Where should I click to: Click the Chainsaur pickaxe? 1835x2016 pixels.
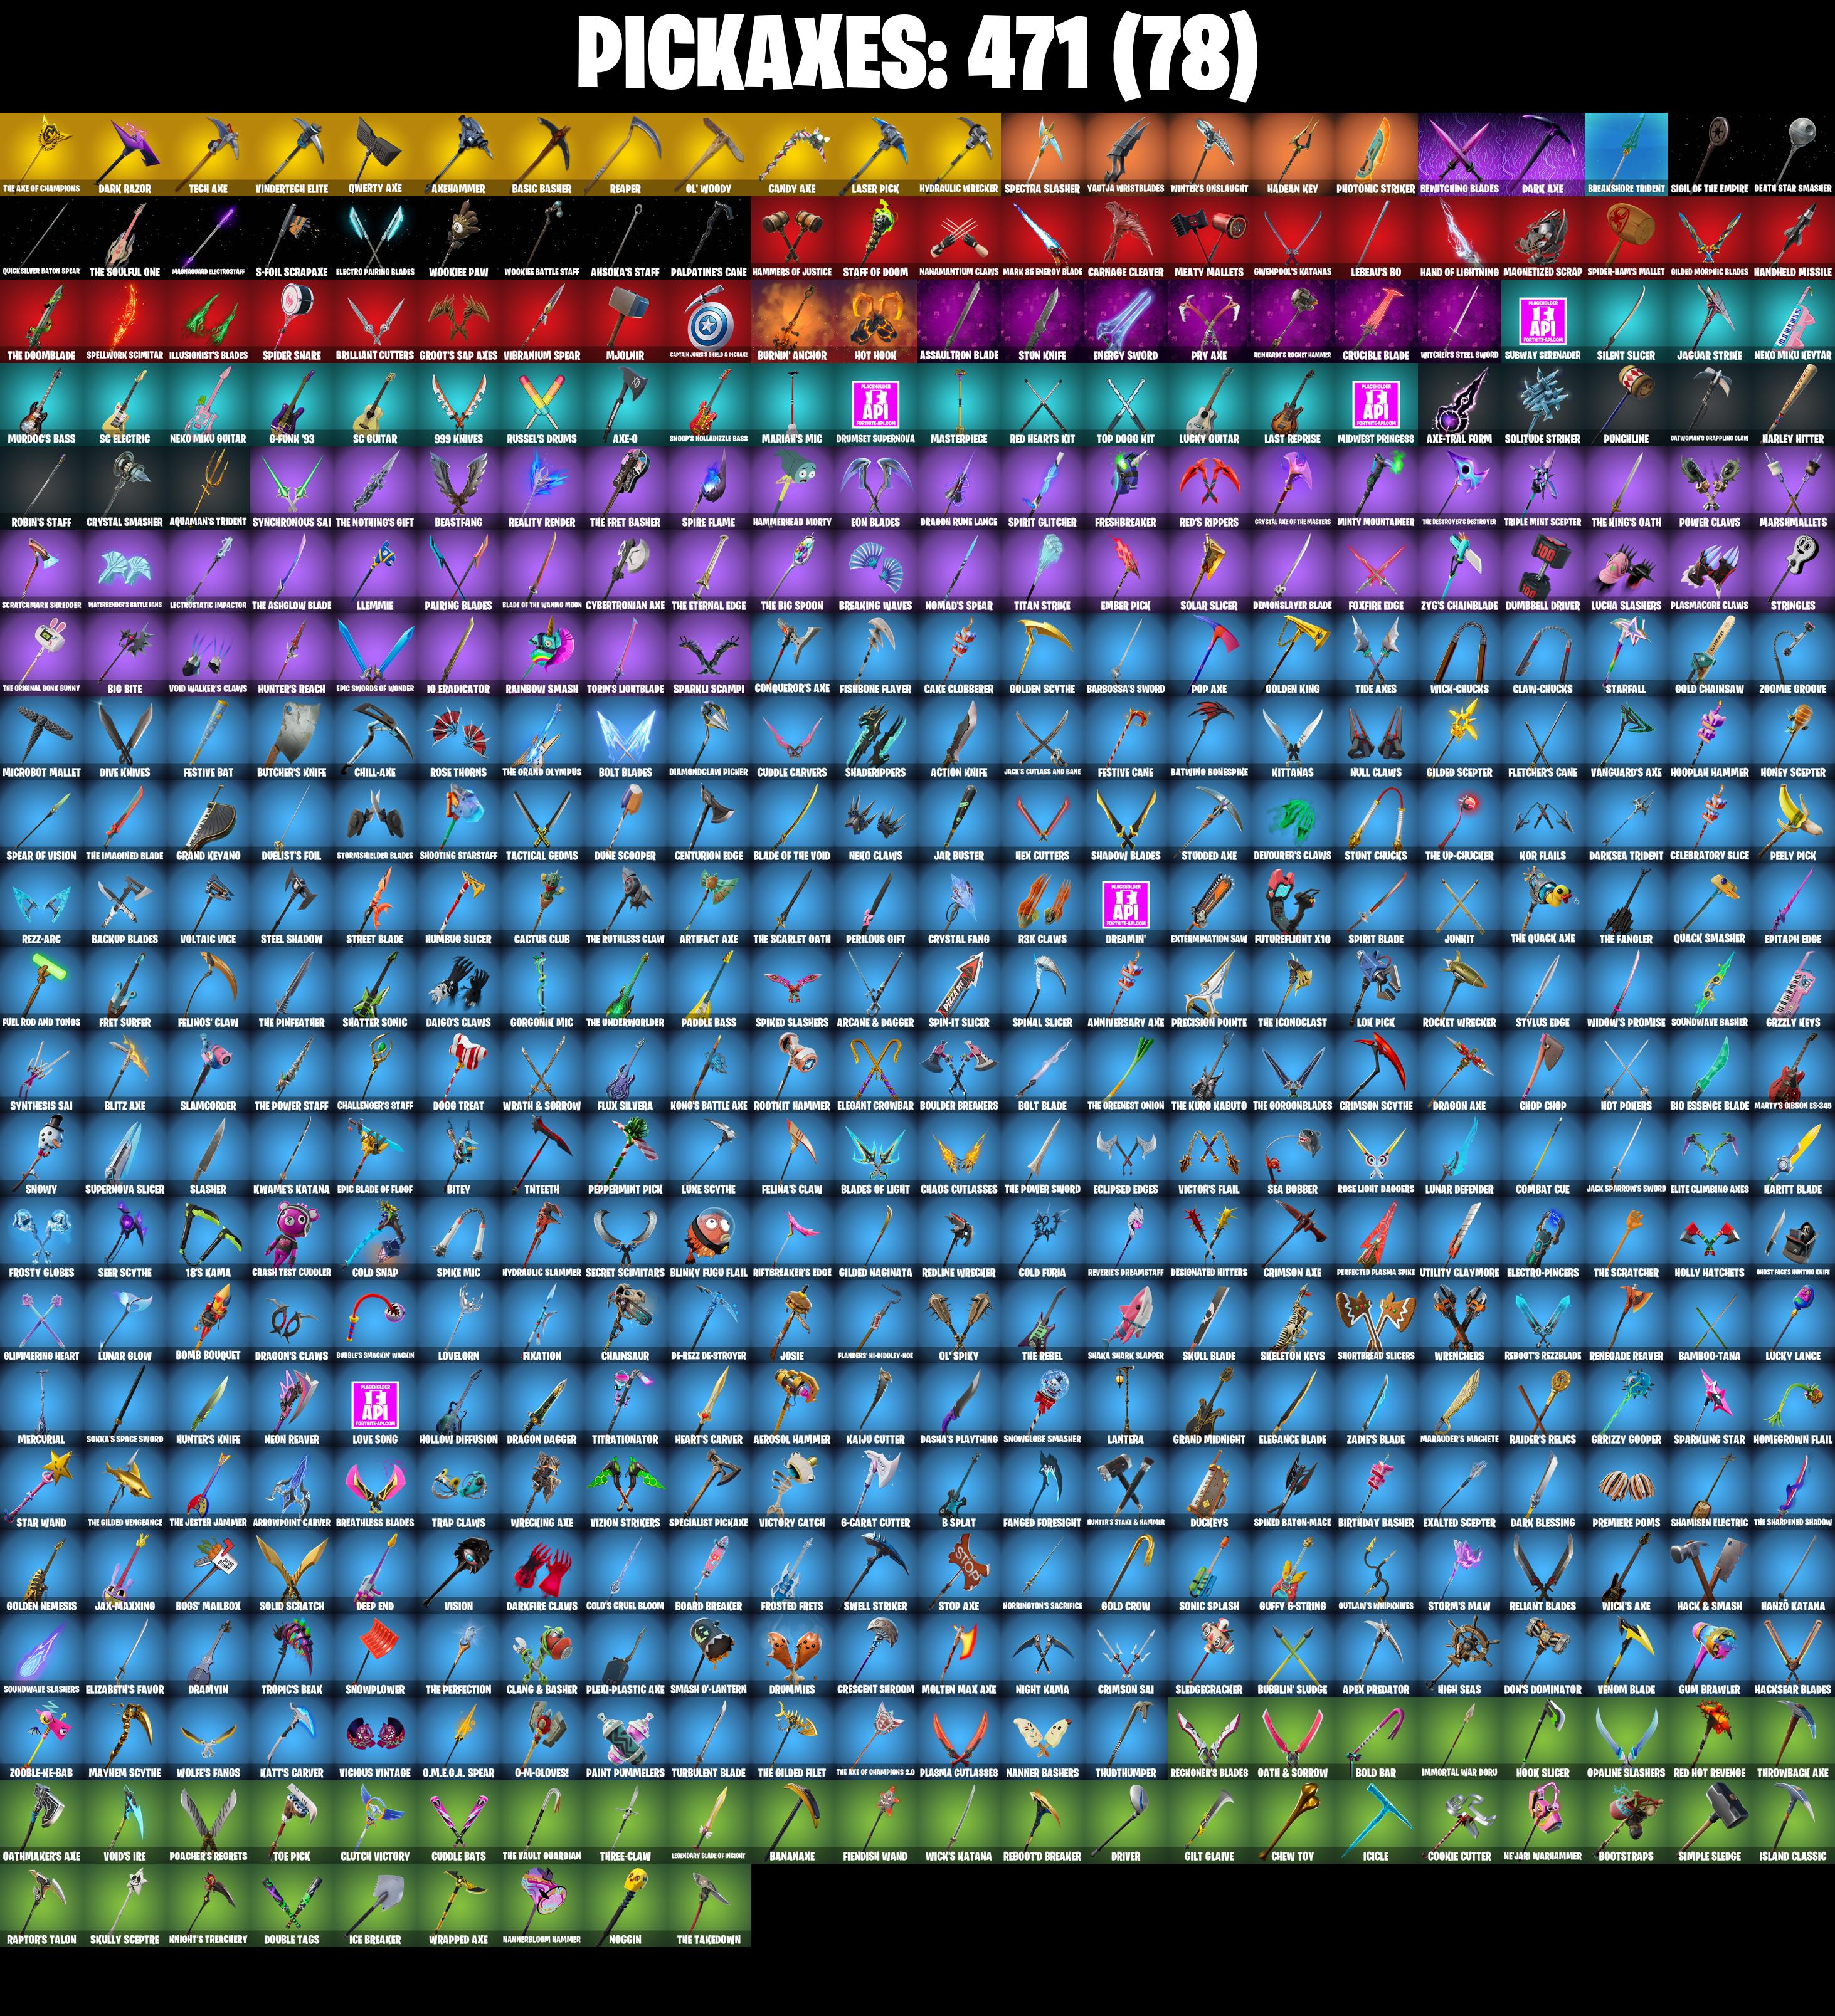pyautogui.click(x=625, y=1322)
